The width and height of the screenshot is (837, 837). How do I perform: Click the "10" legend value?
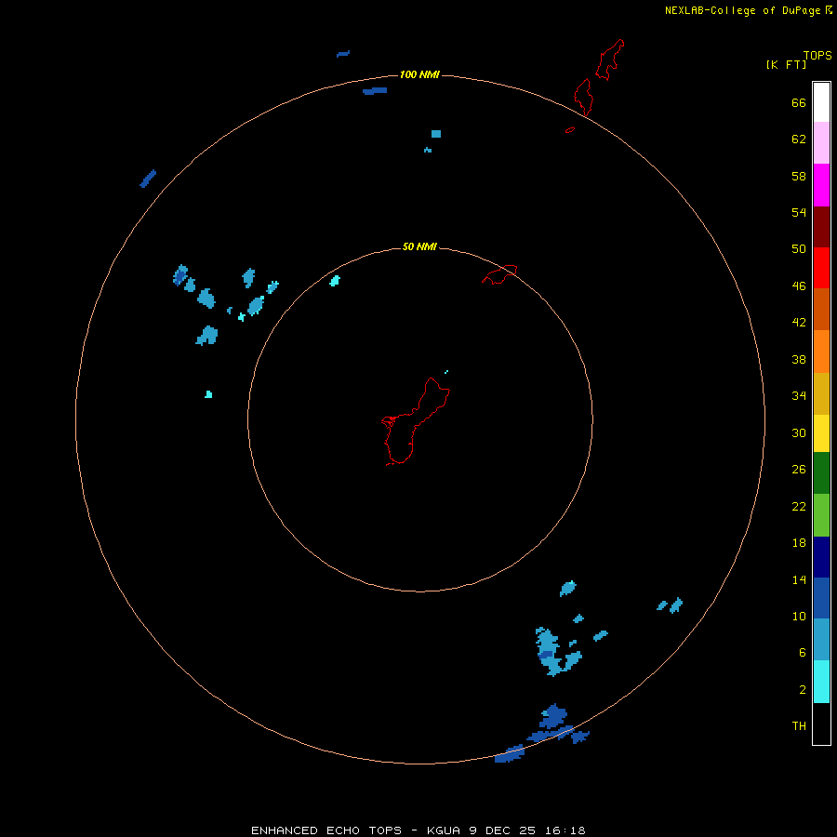tap(799, 617)
